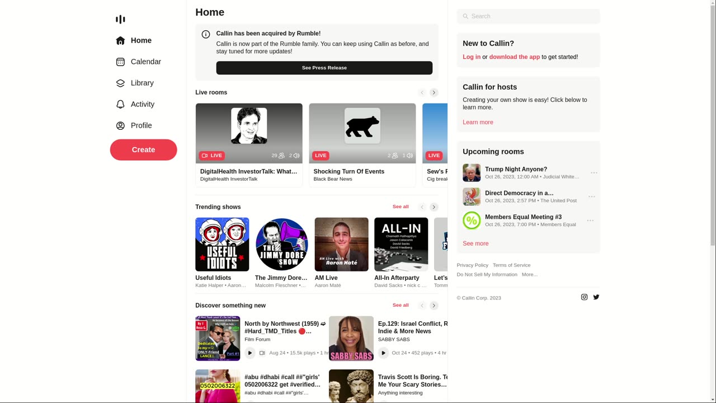This screenshot has width=716, height=403.
Task: Click download the app link
Action: pyautogui.click(x=515, y=57)
